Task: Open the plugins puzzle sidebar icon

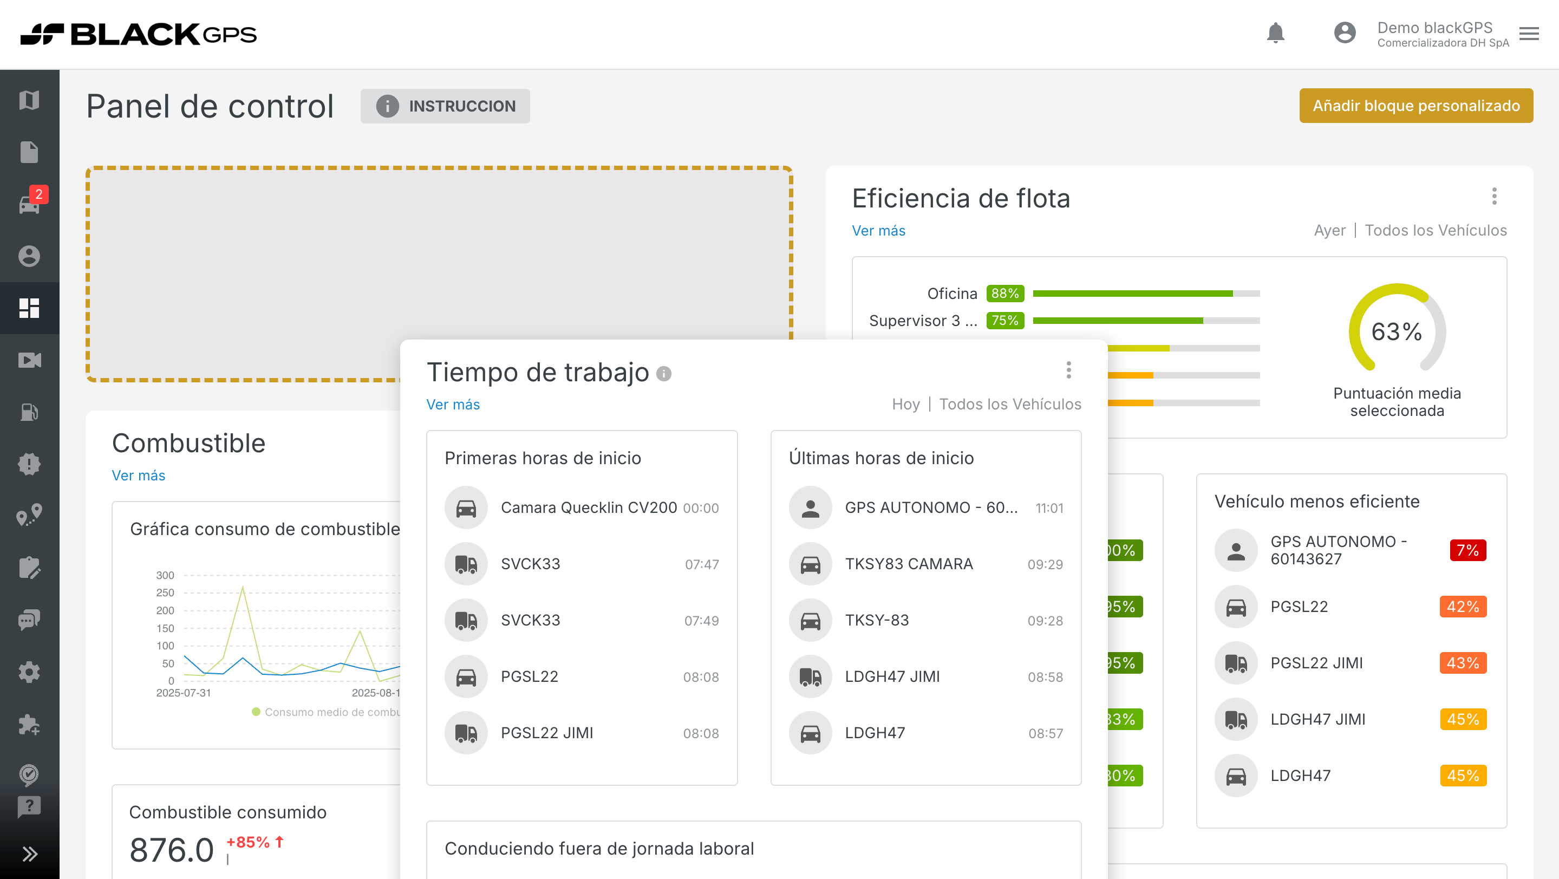Action: point(29,724)
